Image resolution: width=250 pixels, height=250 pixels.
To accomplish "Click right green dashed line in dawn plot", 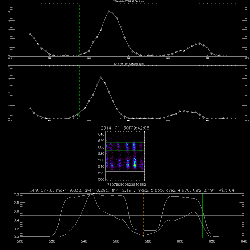I will point(138,29).
